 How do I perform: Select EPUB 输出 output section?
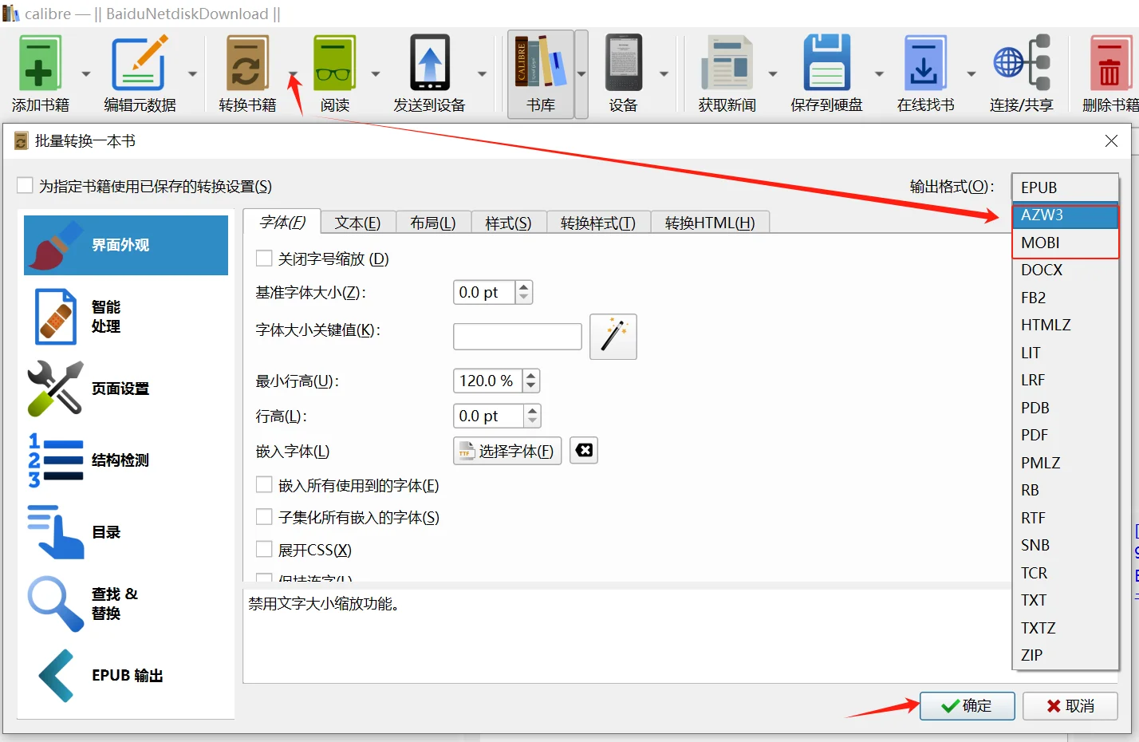coord(126,676)
